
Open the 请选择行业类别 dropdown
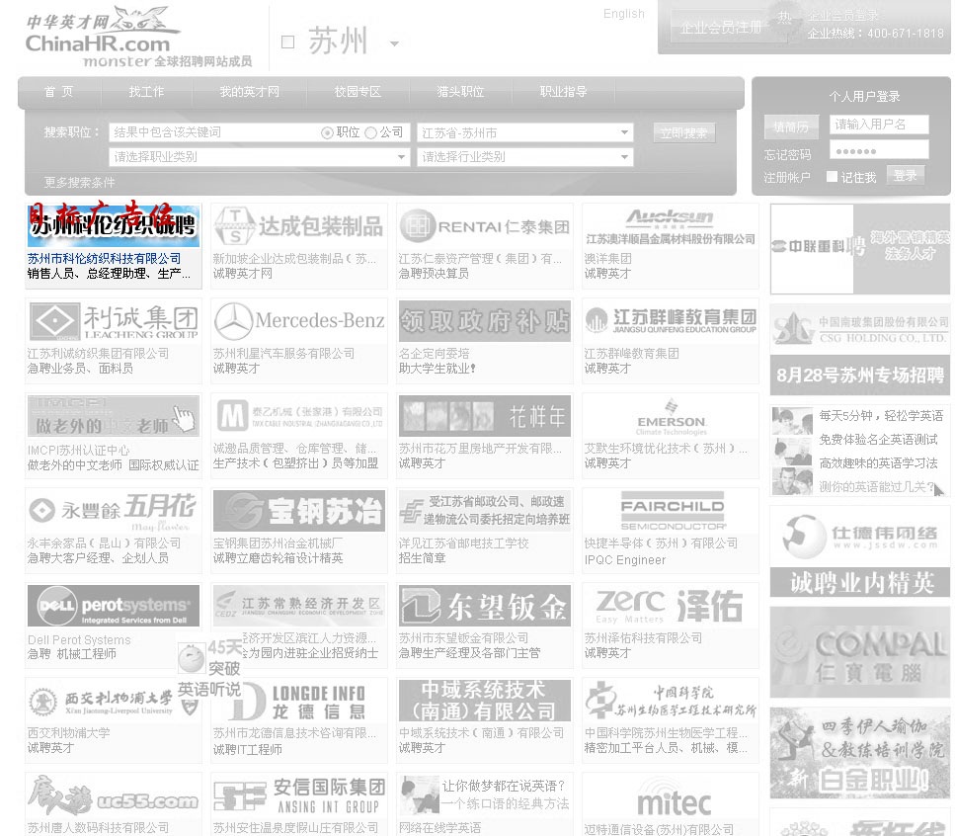point(525,157)
